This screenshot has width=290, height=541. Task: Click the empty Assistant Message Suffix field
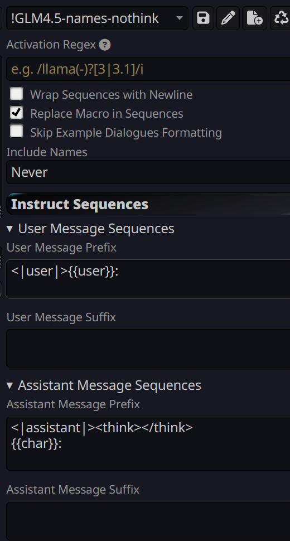point(148,521)
